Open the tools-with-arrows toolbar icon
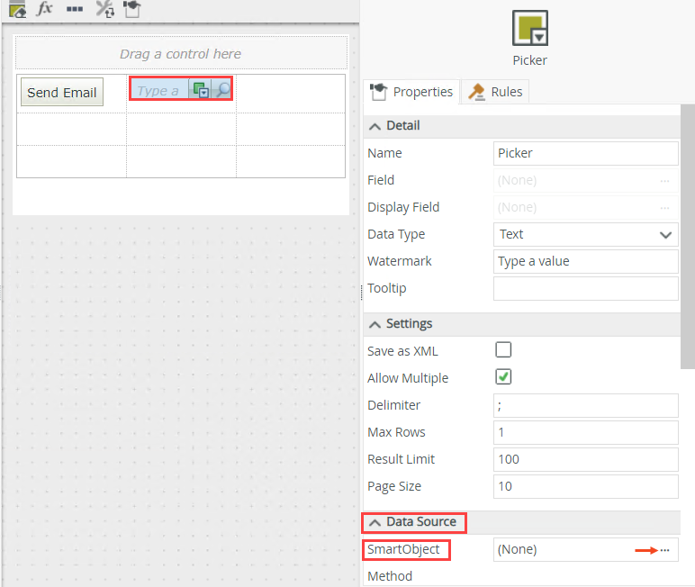The height and width of the screenshot is (587, 695). tap(105, 8)
